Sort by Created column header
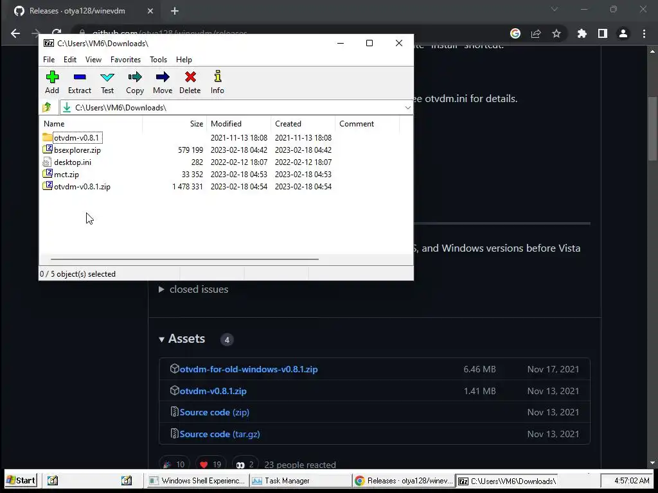658x493 pixels. 303,124
